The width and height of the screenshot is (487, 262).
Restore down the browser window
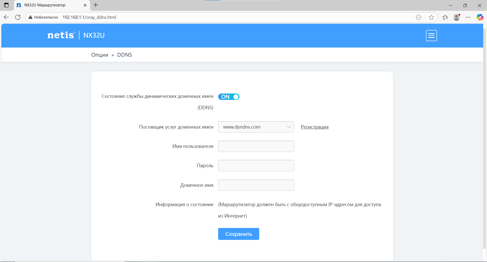pos(465,5)
